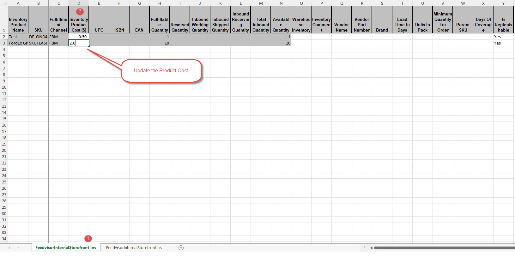Viewport: 515px width, 256px height.
Task: Click the tab bar split handle dots
Action: pyautogui.click(x=364, y=248)
